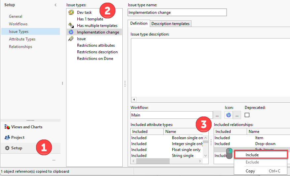The image size is (290, 176).
Task: Select the Drop-down relationship row
Action: tap(252, 144)
